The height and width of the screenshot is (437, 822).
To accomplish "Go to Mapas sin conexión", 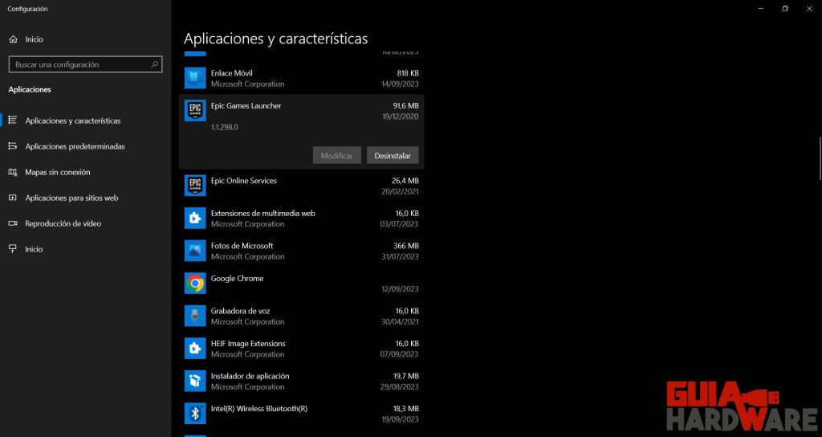I will pyautogui.click(x=85, y=172).
